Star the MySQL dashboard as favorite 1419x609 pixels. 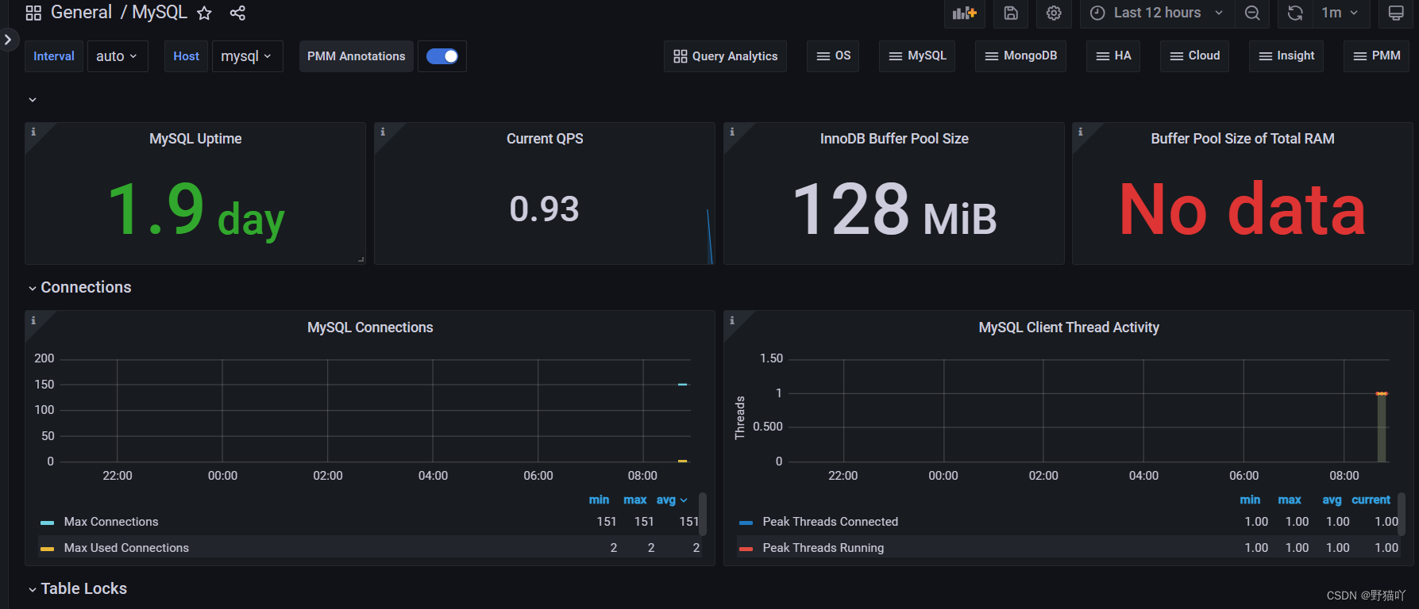(204, 13)
